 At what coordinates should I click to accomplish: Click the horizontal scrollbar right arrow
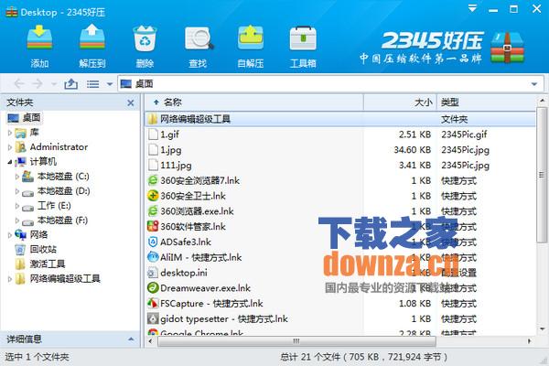click(x=530, y=341)
